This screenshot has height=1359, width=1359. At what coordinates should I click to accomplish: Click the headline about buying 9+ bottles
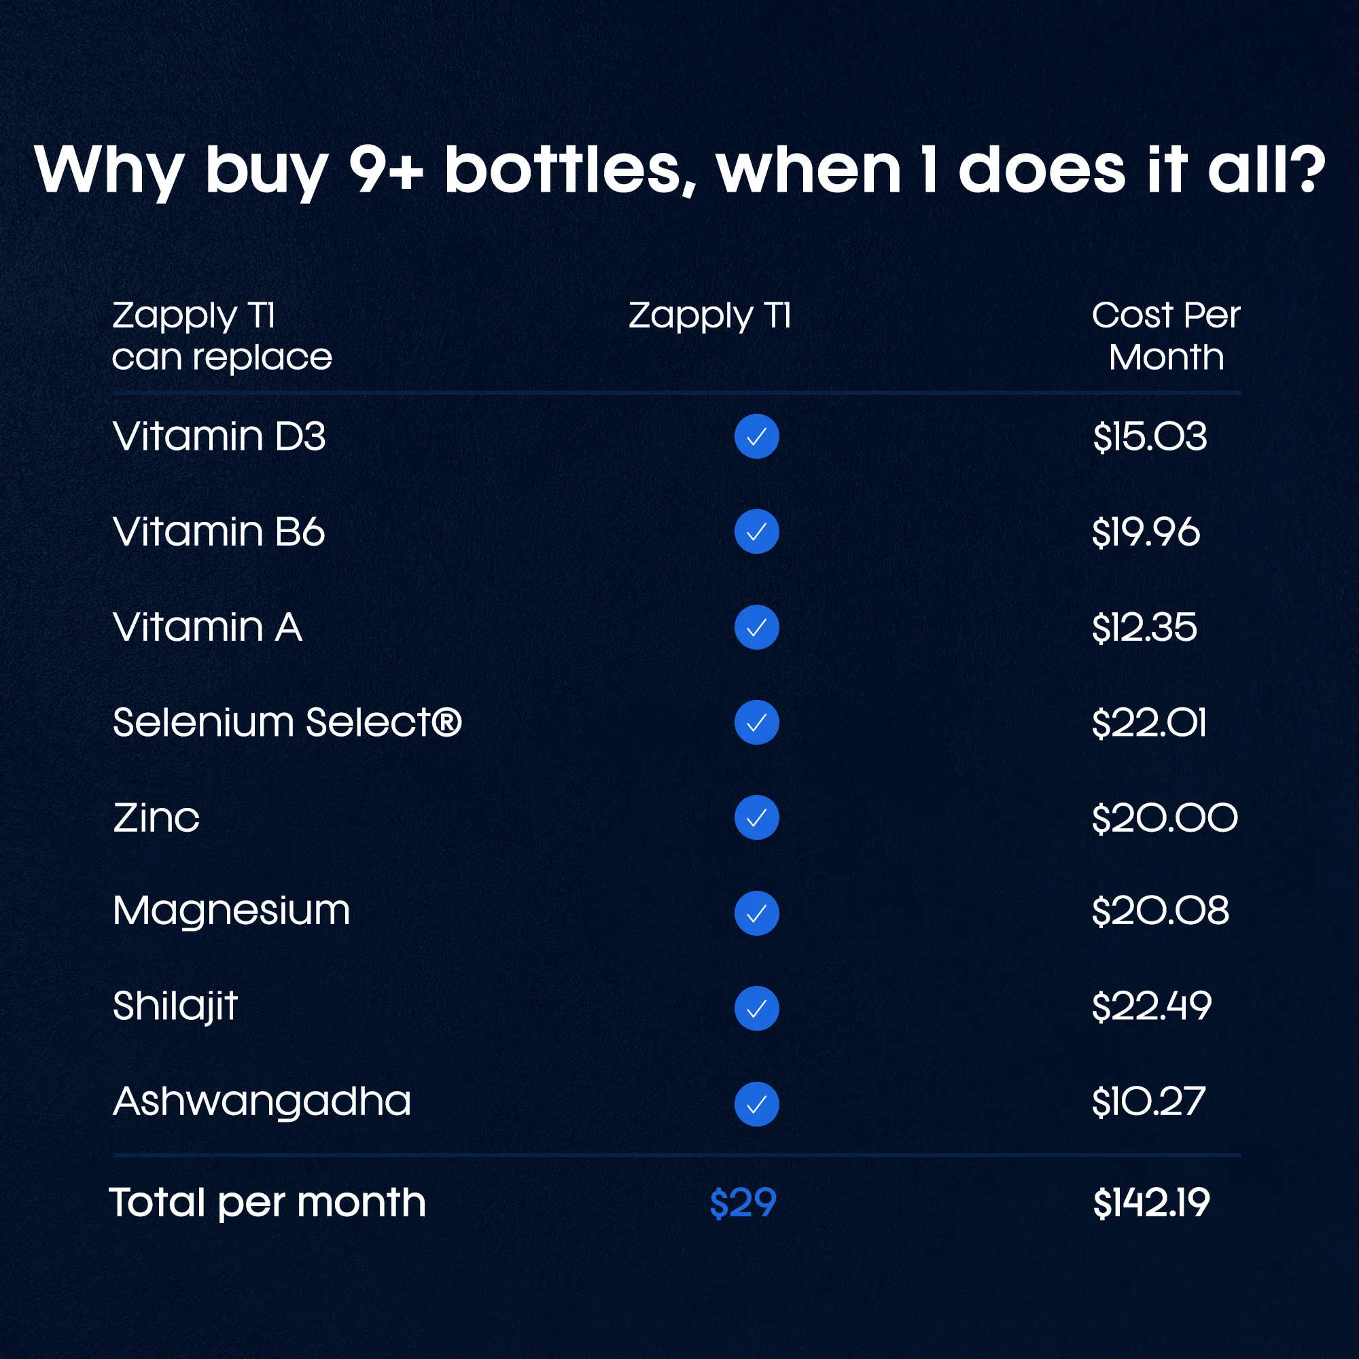[679, 171]
